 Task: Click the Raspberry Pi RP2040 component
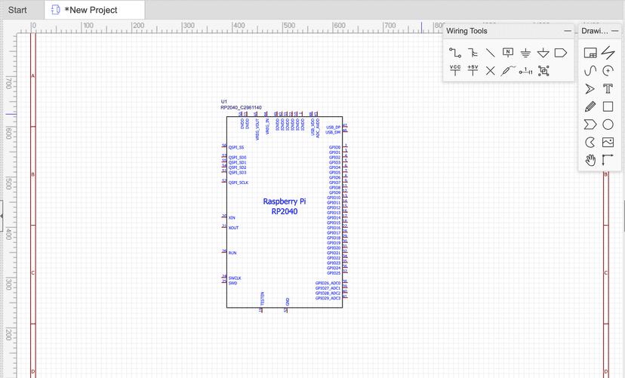click(285, 207)
